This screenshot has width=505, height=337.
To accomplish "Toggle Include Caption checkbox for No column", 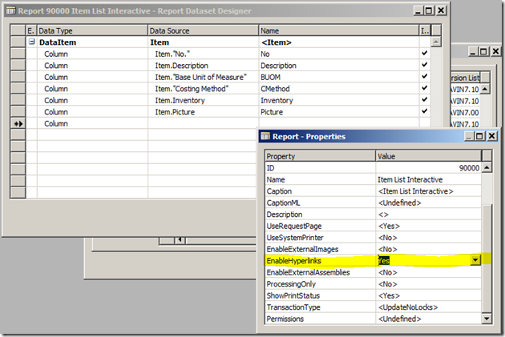I will click(425, 54).
